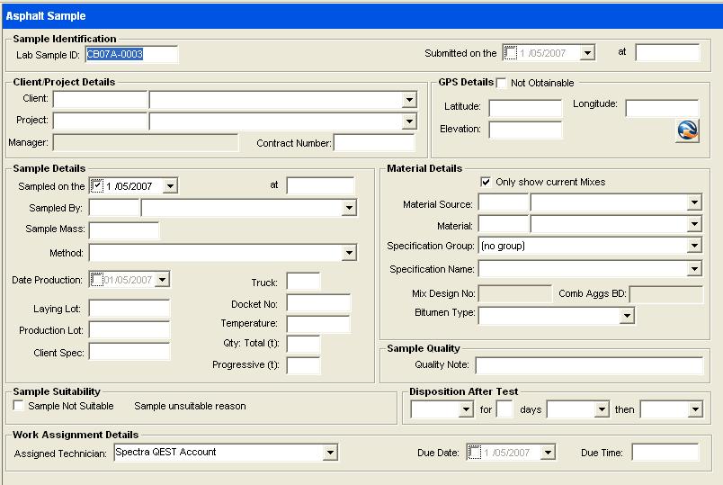This screenshot has height=485, width=723.
Task: Expand the Bitumen Type dropdown
Action: [x=627, y=316]
